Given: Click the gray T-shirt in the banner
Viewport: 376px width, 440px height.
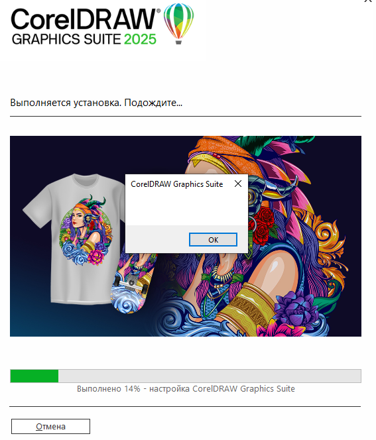Looking at the screenshot, I should click(74, 239).
